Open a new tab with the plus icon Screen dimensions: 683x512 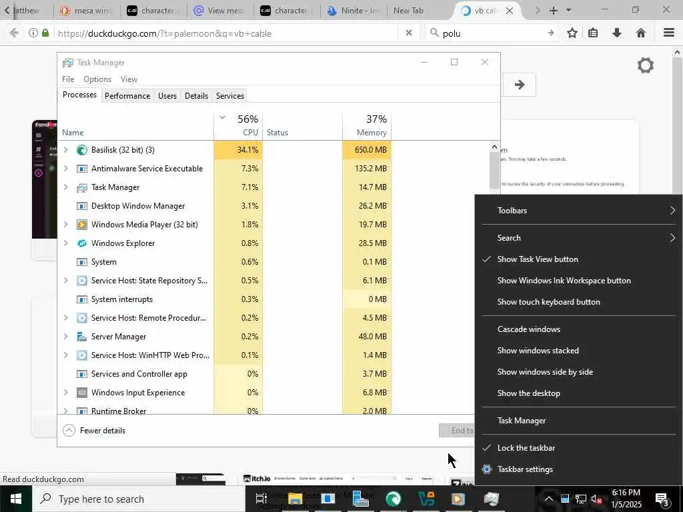click(x=553, y=11)
